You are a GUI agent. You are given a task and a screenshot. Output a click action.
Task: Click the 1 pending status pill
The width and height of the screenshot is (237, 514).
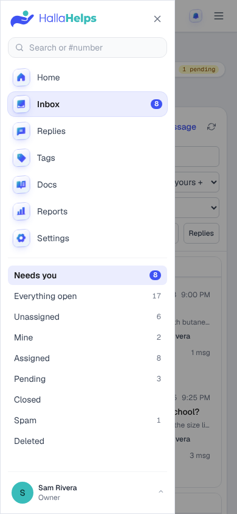pos(199,69)
